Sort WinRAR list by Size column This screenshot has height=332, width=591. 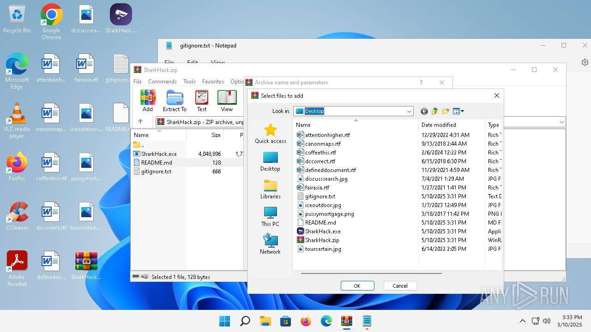(205, 135)
